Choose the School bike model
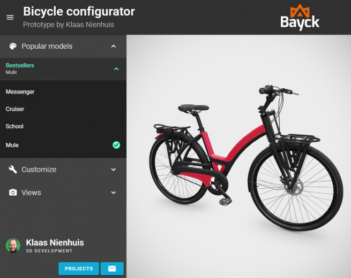 [x=63, y=126]
